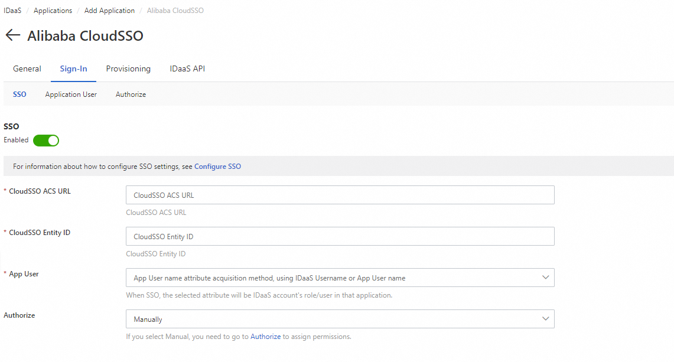The image size is (674, 362).
Task: Select the Sign-In tab
Action: click(x=73, y=69)
